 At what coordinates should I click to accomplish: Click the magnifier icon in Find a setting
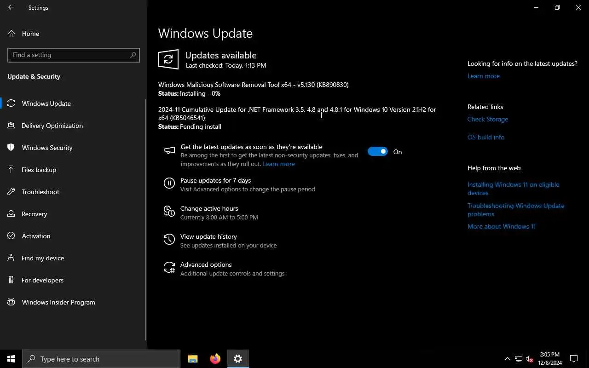coord(133,55)
